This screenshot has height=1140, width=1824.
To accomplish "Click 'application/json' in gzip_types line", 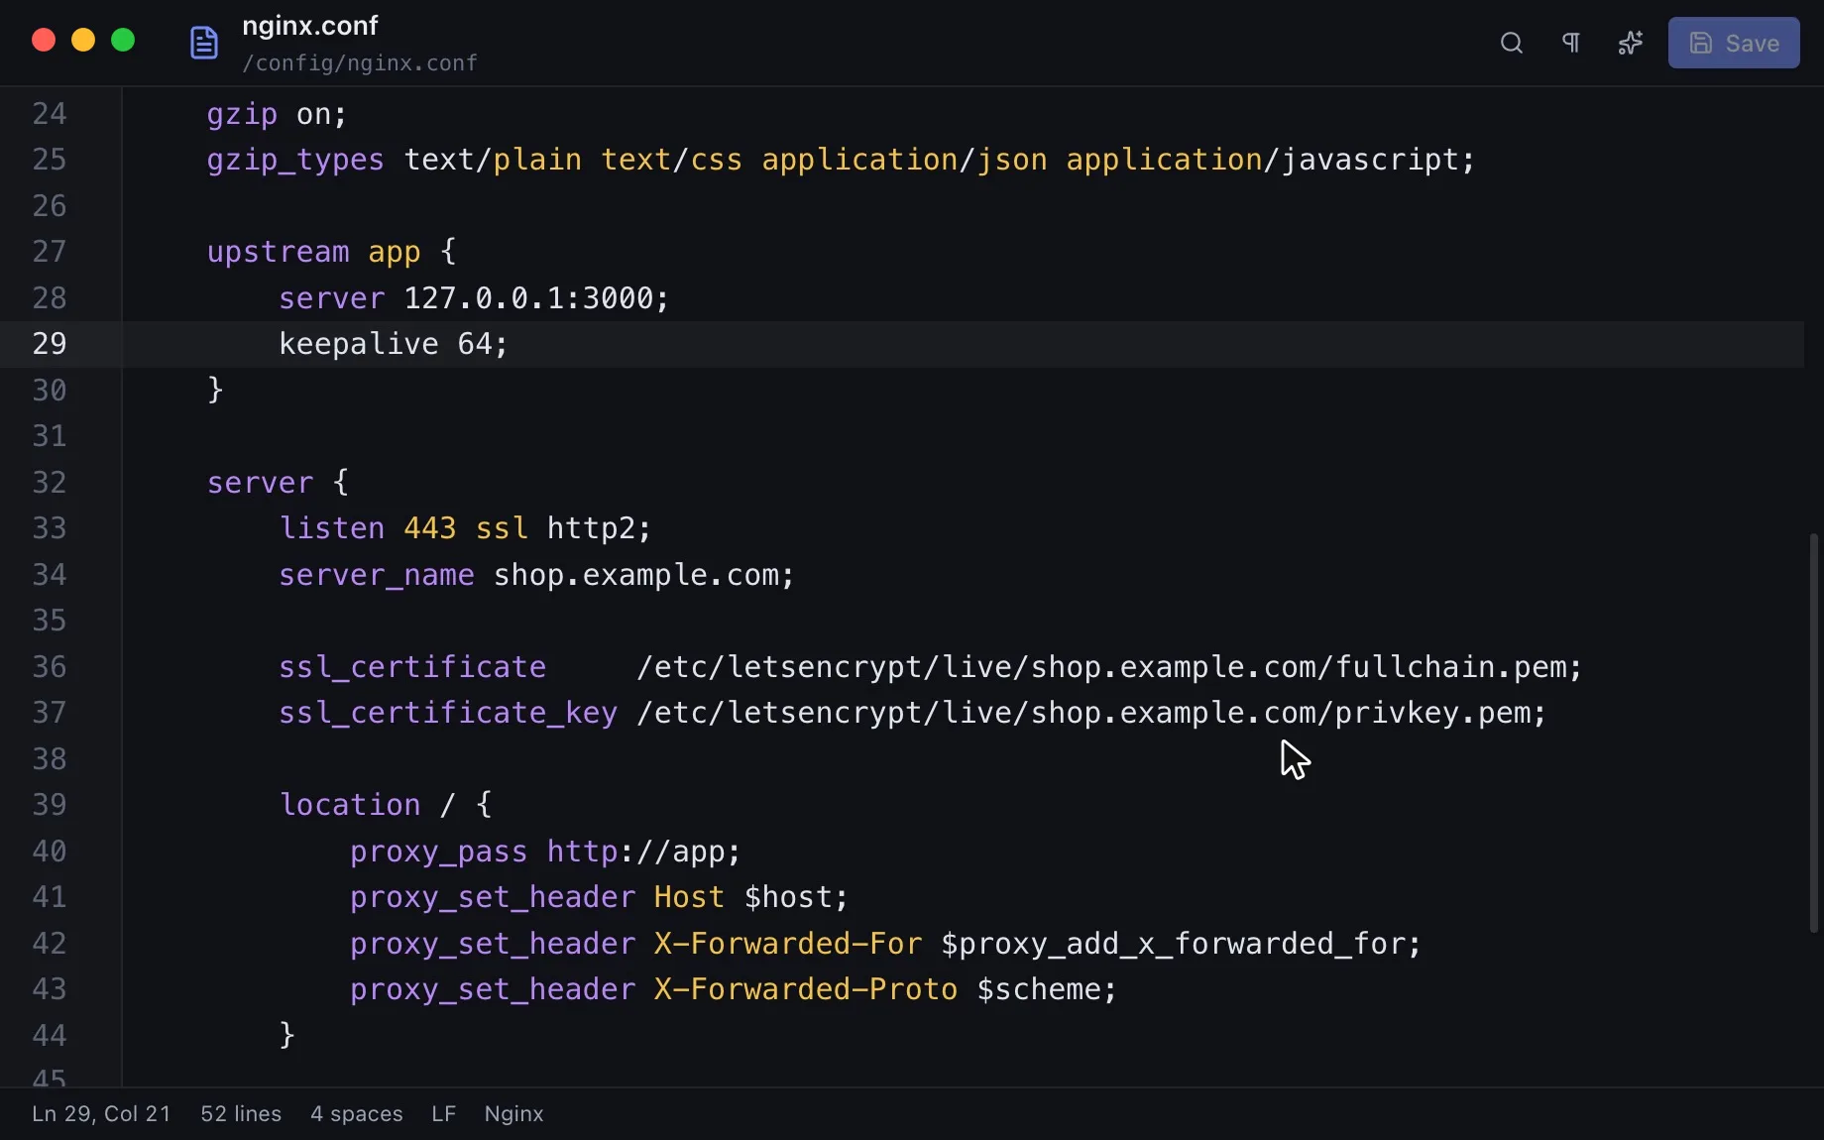I will click(904, 160).
